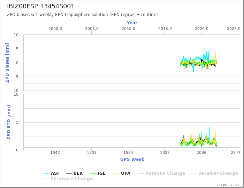
Task: Toggle the BEK series in legend
Action: pos(74,173)
